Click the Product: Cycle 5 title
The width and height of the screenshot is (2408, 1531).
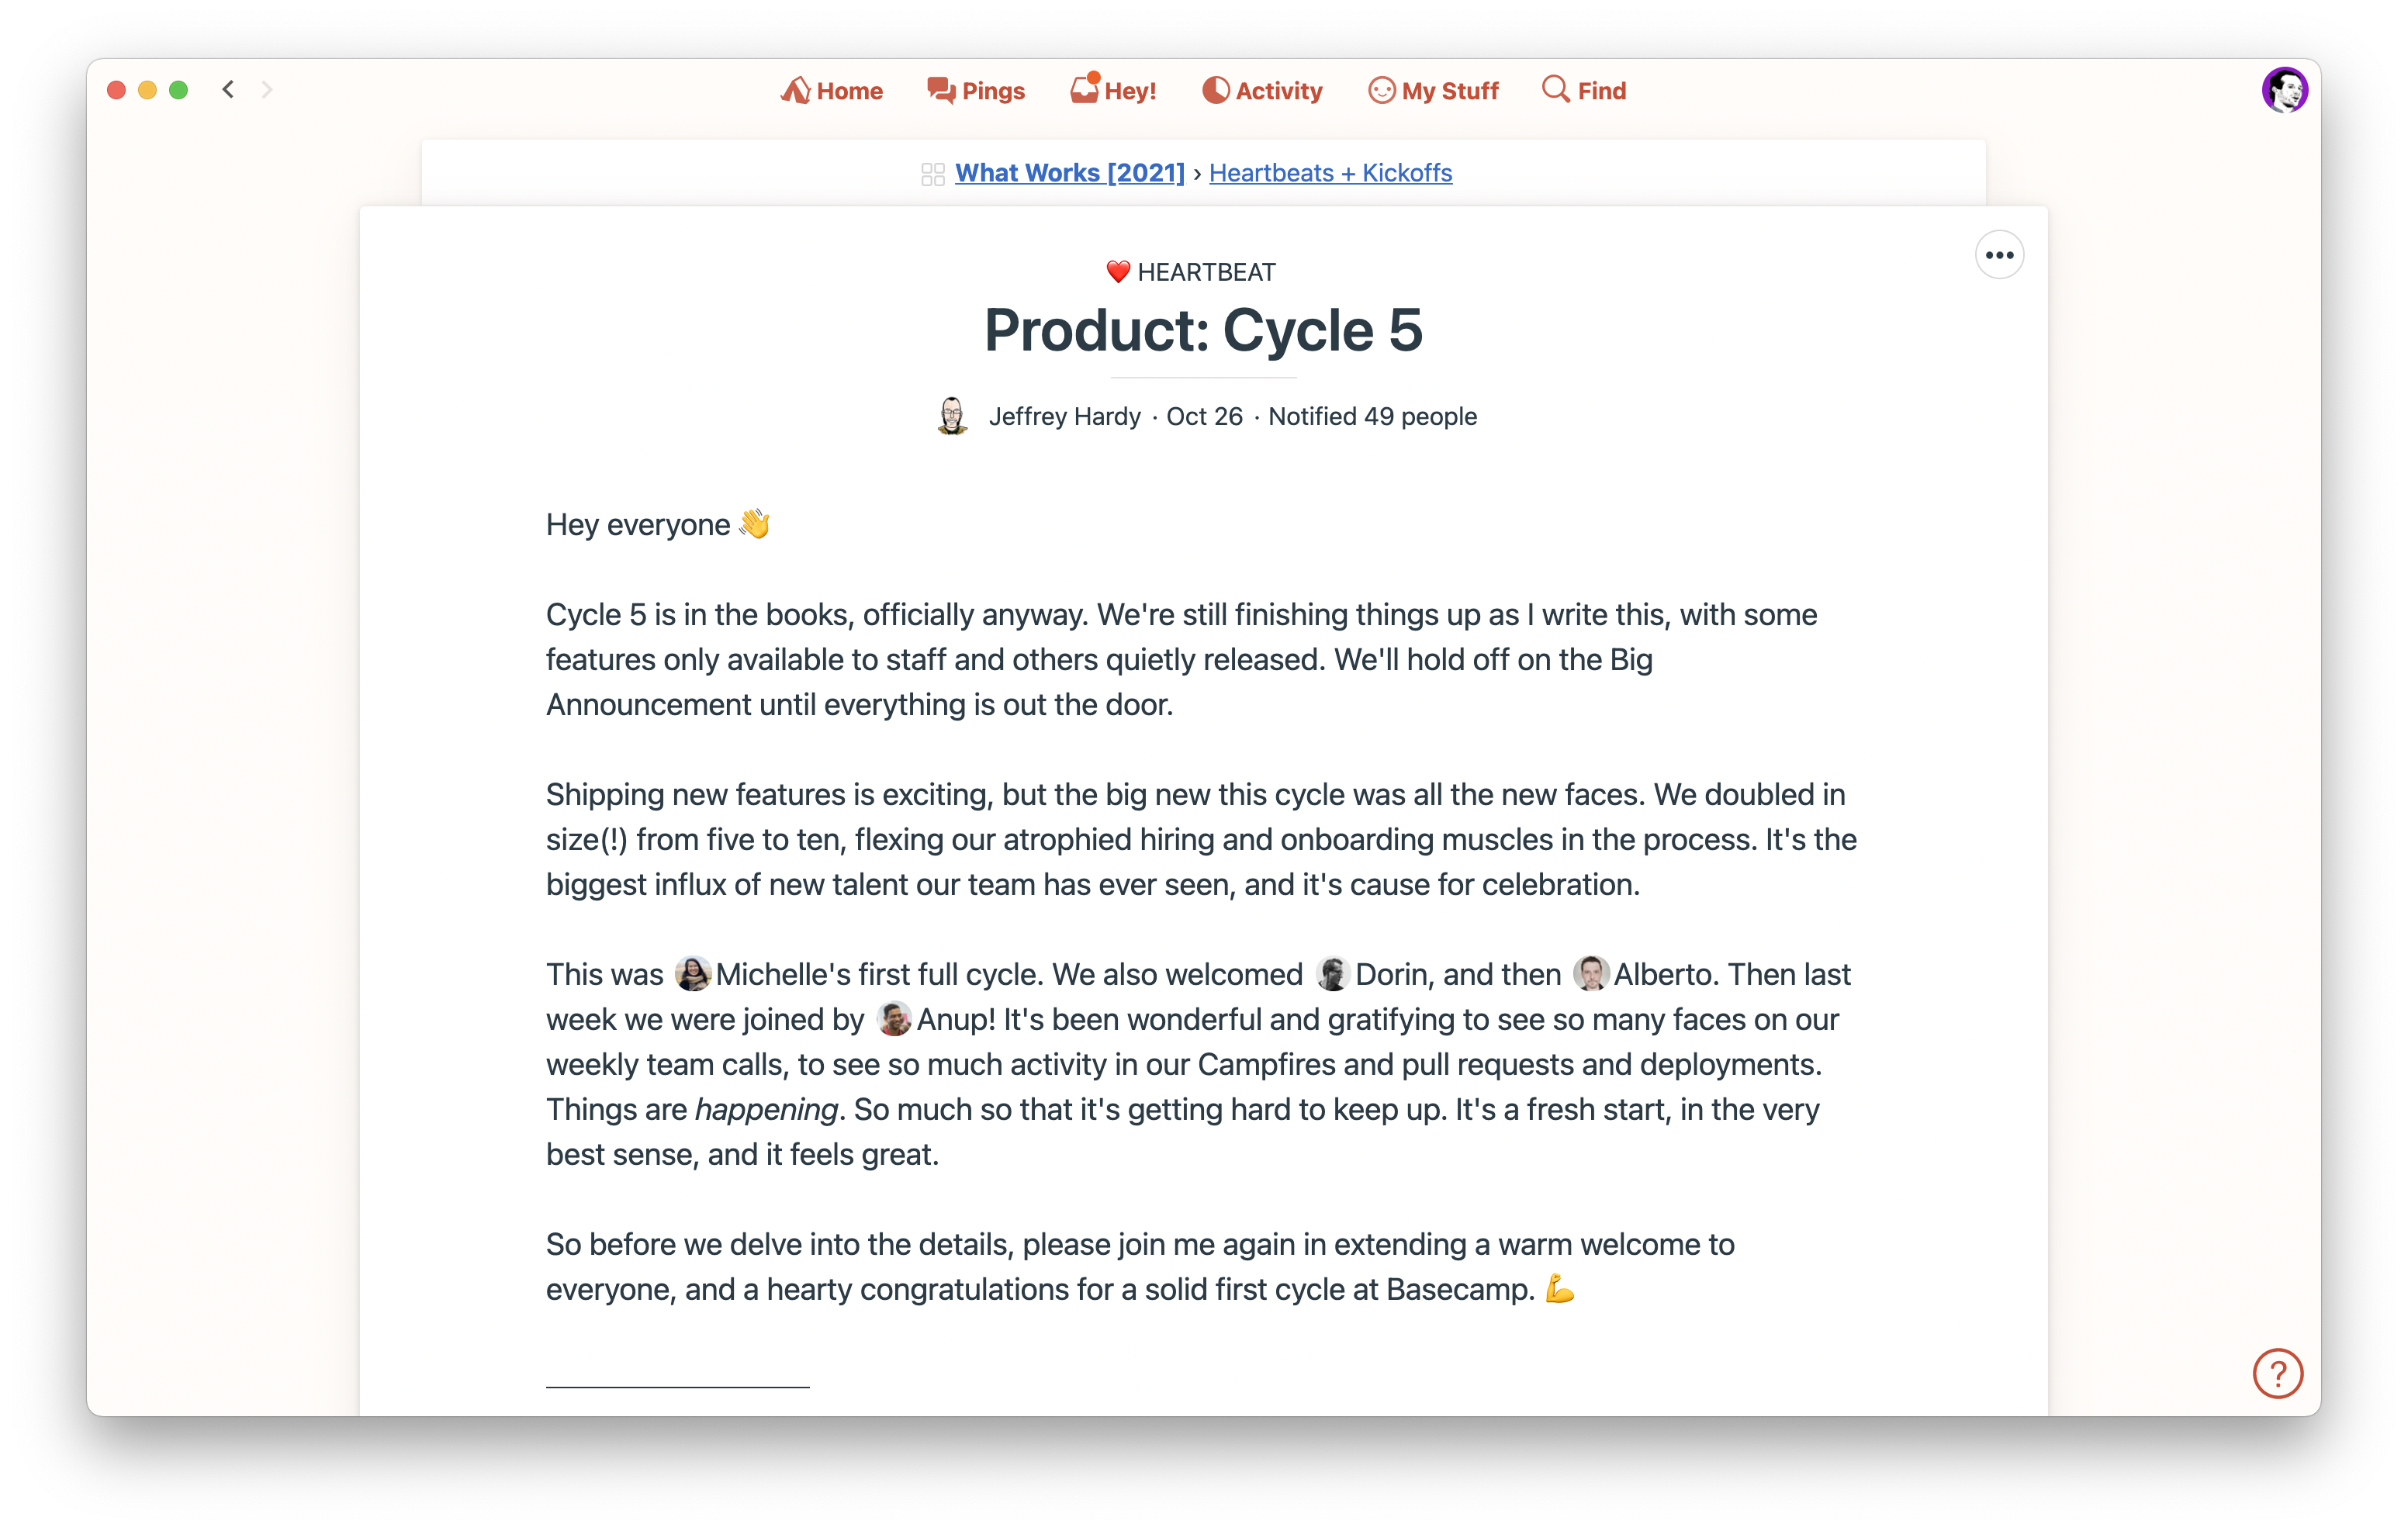click(x=1203, y=330)
